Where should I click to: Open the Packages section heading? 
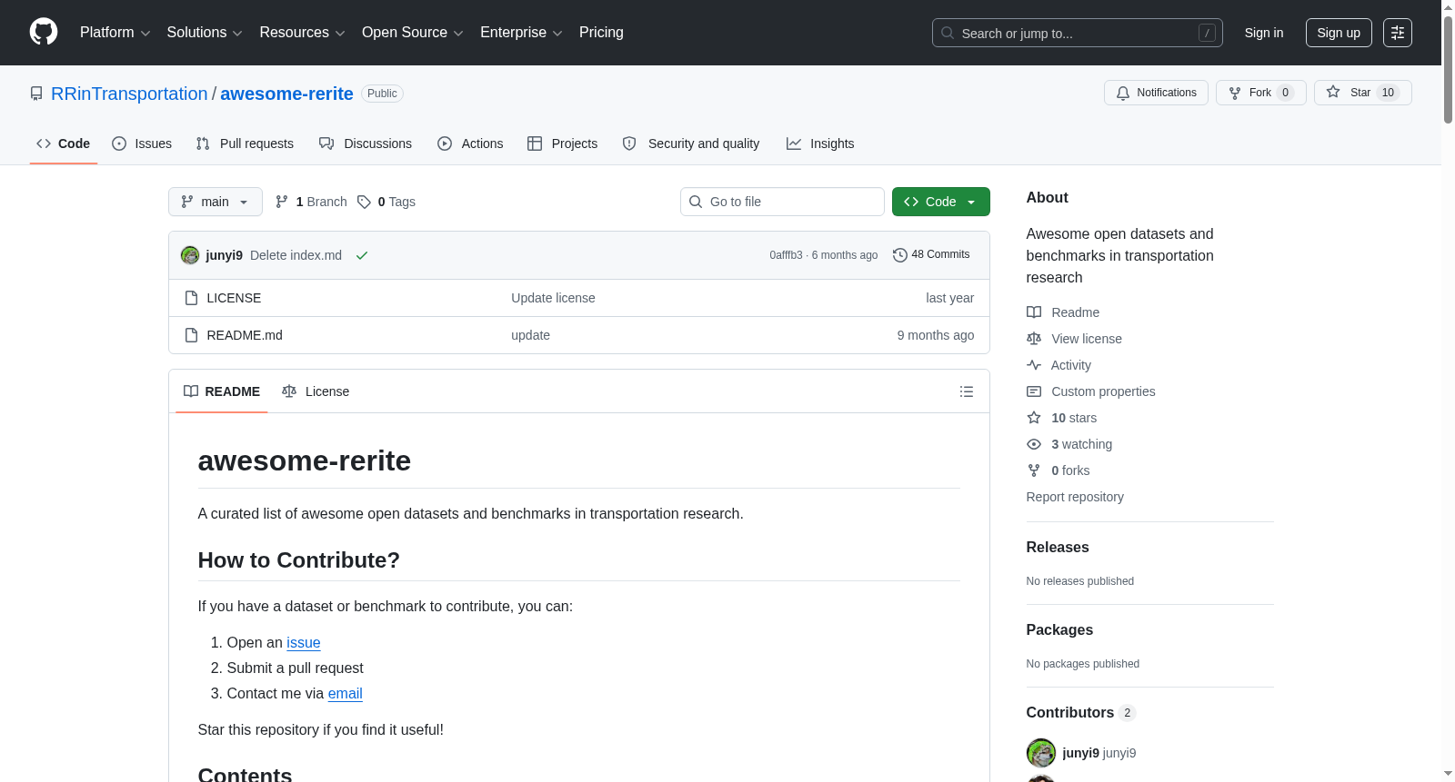1059,629
